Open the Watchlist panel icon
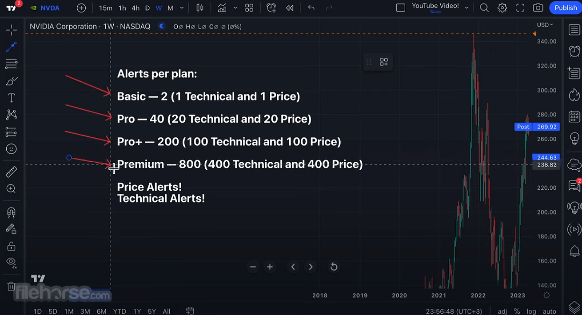 coord(574,30)
